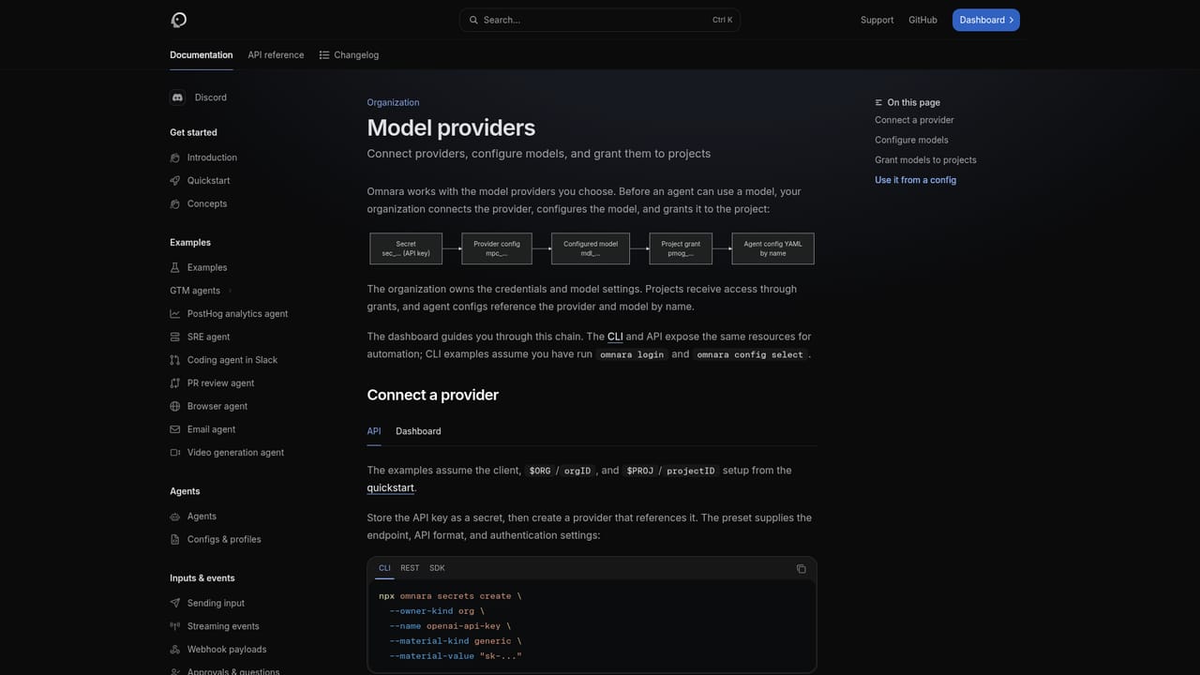Viewport: 1200px width, 675px height.
Task: Follow the CLI link in paragraph
Action: coord(615,337)
